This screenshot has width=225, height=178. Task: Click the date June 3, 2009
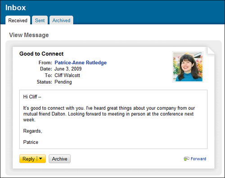coord(68,69)
